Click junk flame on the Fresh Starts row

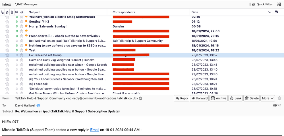(x=22, y=36)
